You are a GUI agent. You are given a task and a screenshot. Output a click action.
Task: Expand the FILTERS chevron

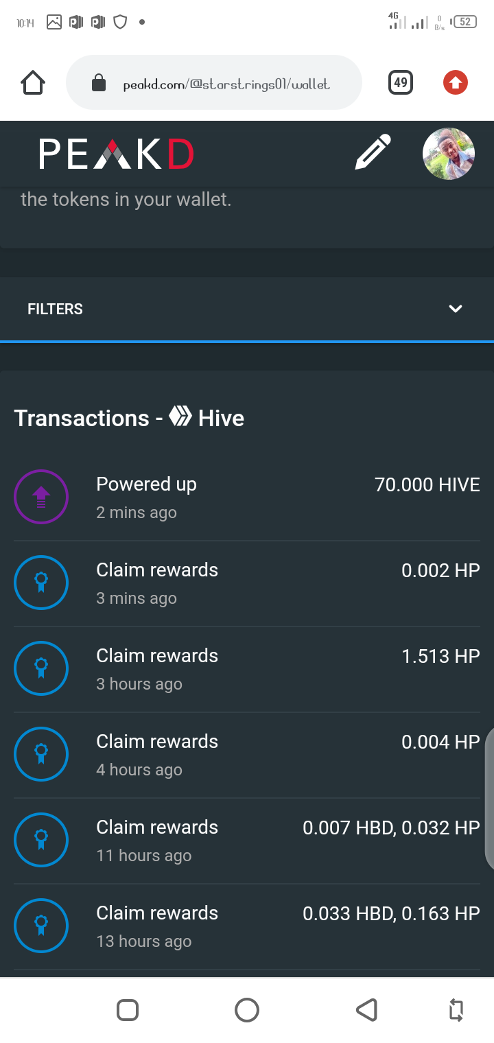point(456,309)
